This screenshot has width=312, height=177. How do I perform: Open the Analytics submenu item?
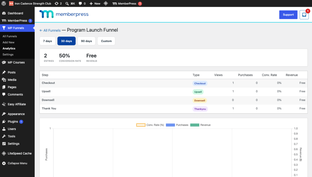click(x=9, y=48)
